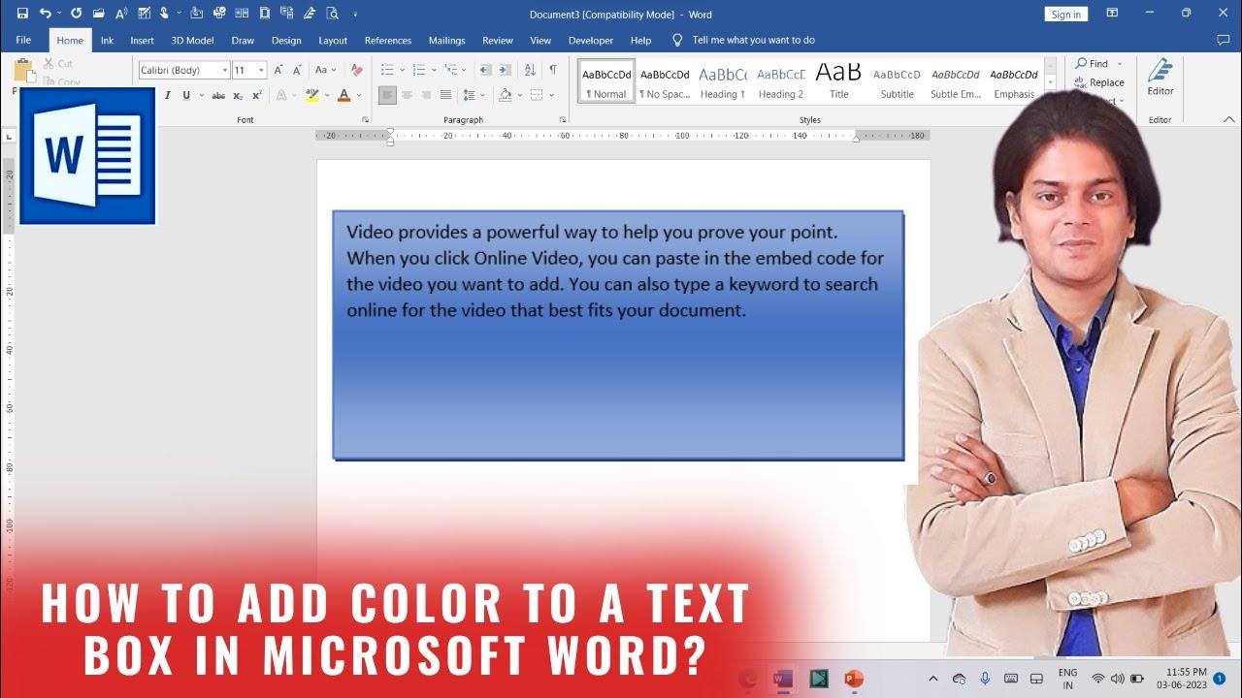Toggle align left paragraph button
Viewport: 1242px width, 698px height.
[x=387, y=95]
